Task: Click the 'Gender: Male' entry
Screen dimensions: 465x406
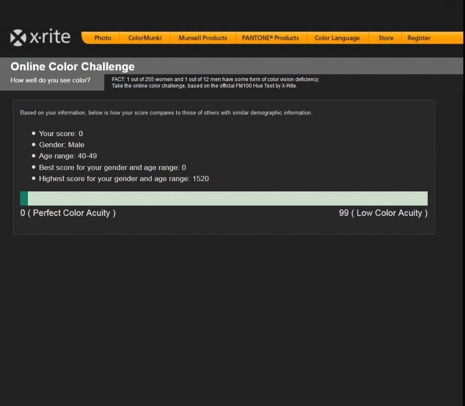Action: point(61,145)
